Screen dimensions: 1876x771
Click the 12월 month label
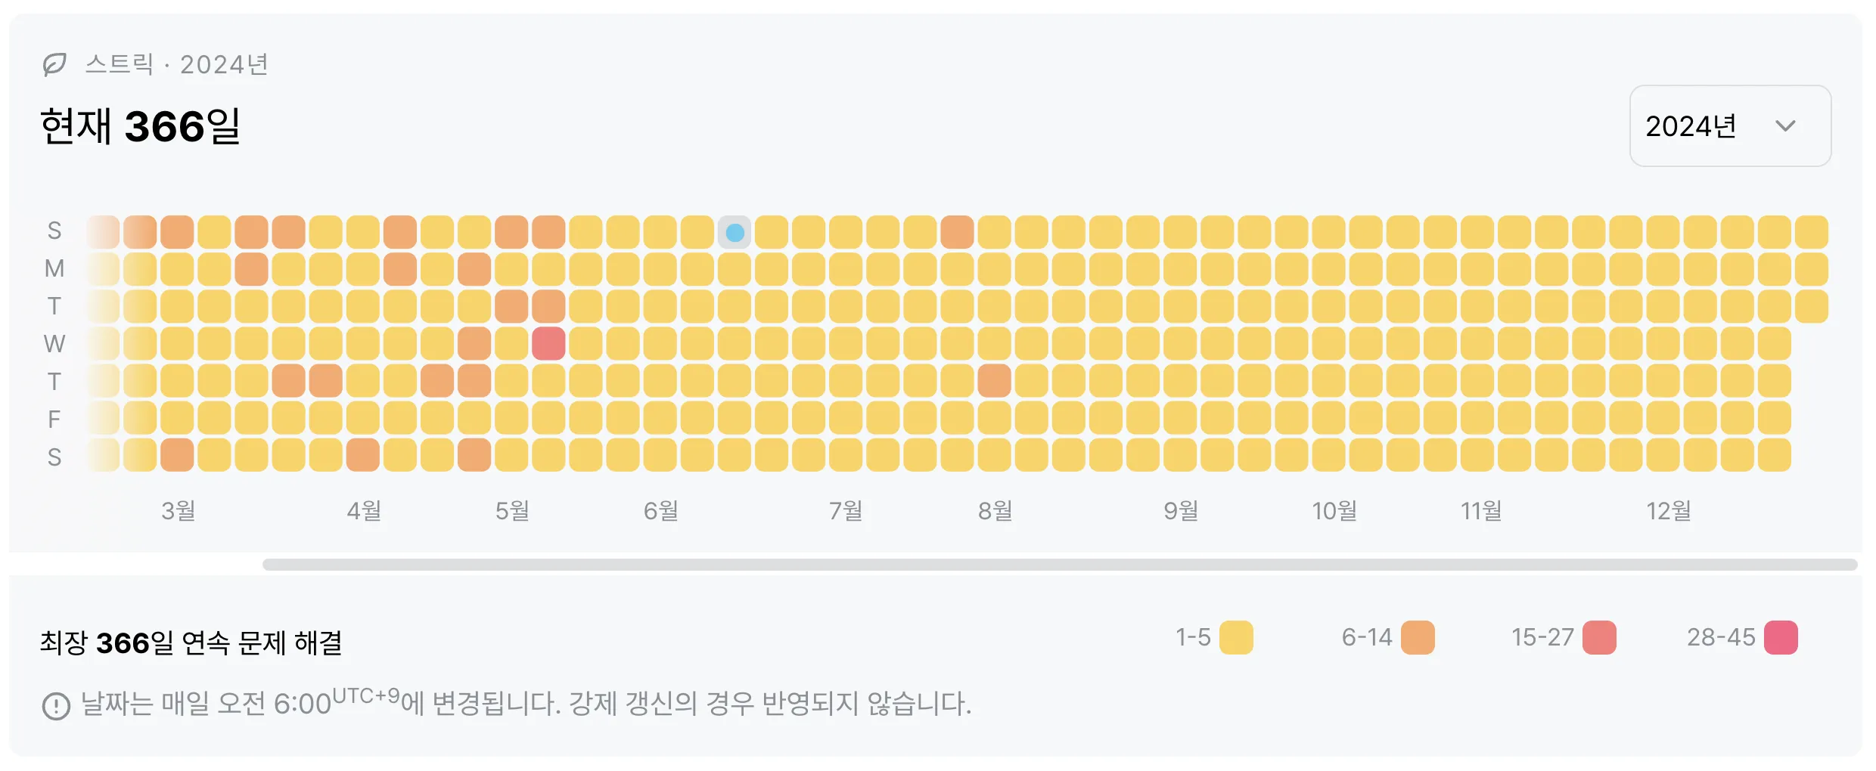(1669, 511)
